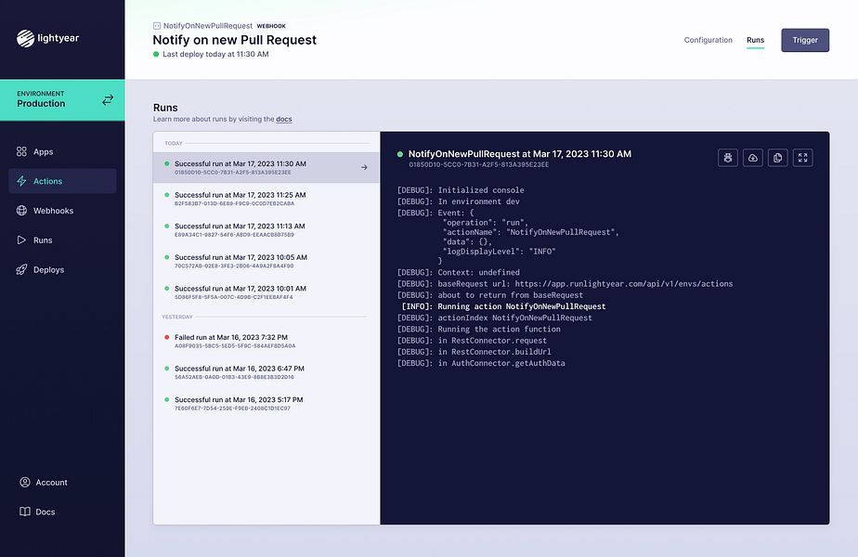Click the arrow on the 11:30 AM run
Viewport: 858px width, 557px height.
[x=364, y=167]
